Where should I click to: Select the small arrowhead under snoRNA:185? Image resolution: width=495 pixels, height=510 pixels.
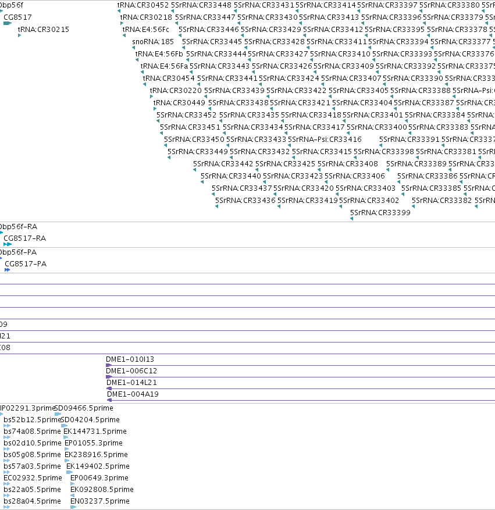tap(133, 48)
